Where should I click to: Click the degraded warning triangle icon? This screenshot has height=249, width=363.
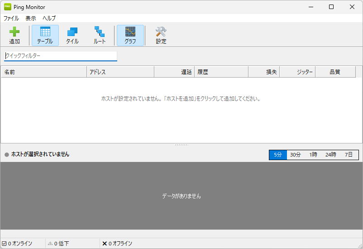50,244
